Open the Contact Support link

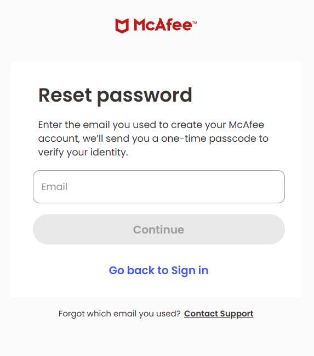tap(219, 314)
